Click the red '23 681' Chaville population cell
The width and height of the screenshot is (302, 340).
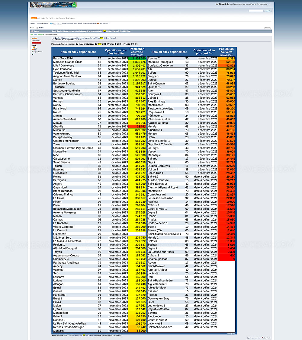coord(137,126)
